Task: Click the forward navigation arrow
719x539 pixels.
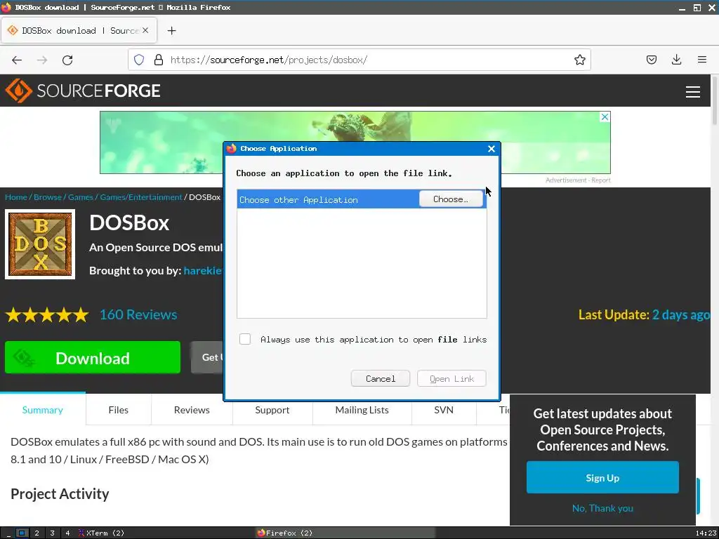Action: click(42, 60)
